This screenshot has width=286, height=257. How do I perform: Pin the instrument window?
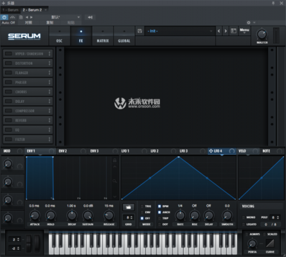click(273, 3)
